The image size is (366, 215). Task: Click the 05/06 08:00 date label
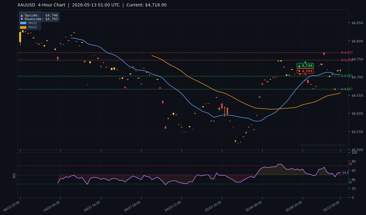(254, 206)
